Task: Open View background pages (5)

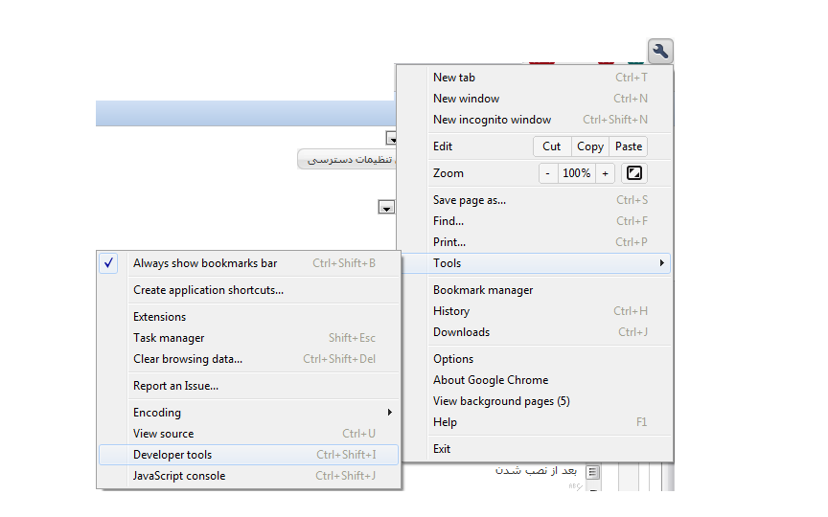Action: coord(501,401)
